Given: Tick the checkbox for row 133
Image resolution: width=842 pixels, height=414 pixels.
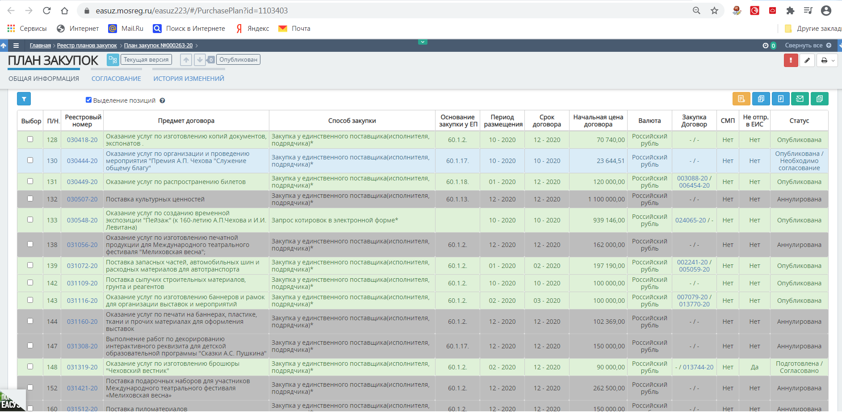Looking at the screenshot, I should tap(30, 220).
